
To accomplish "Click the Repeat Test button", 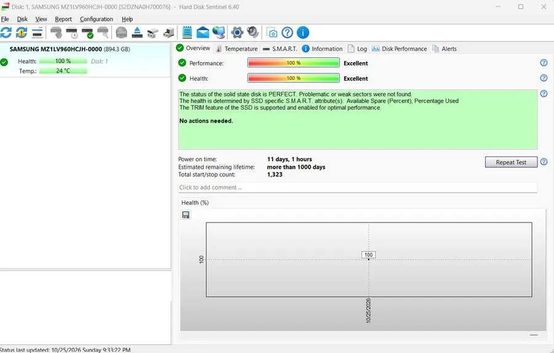I will point(511,162).
